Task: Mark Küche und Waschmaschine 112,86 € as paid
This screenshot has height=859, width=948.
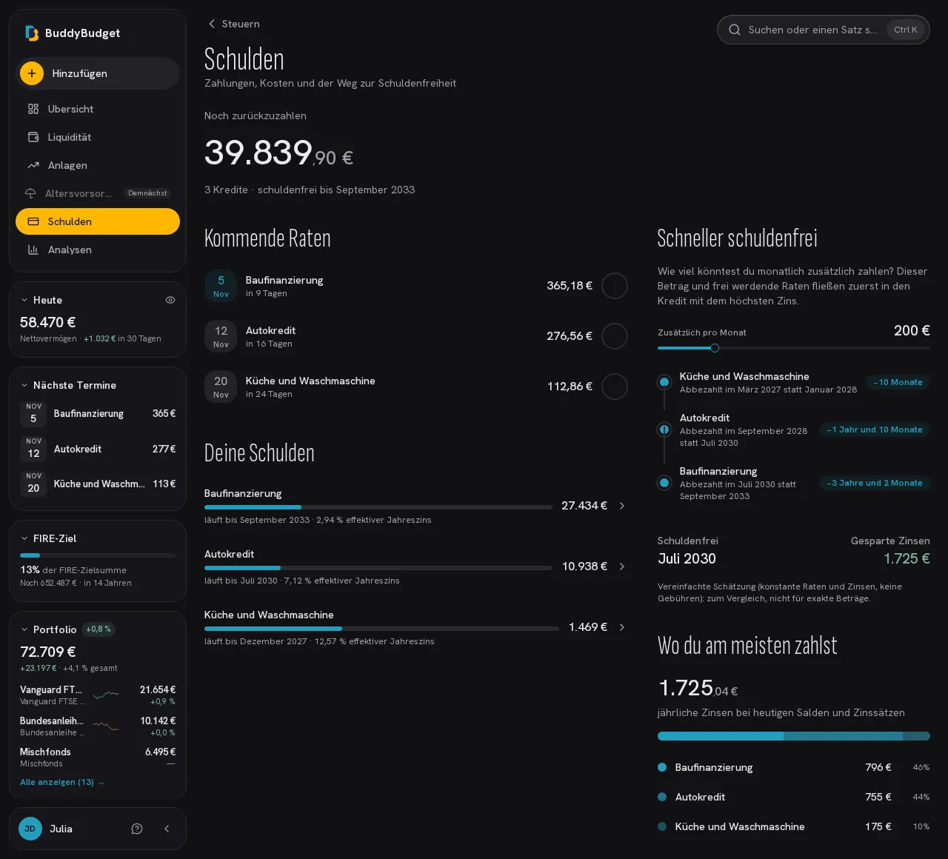Action: click(615, 387)
